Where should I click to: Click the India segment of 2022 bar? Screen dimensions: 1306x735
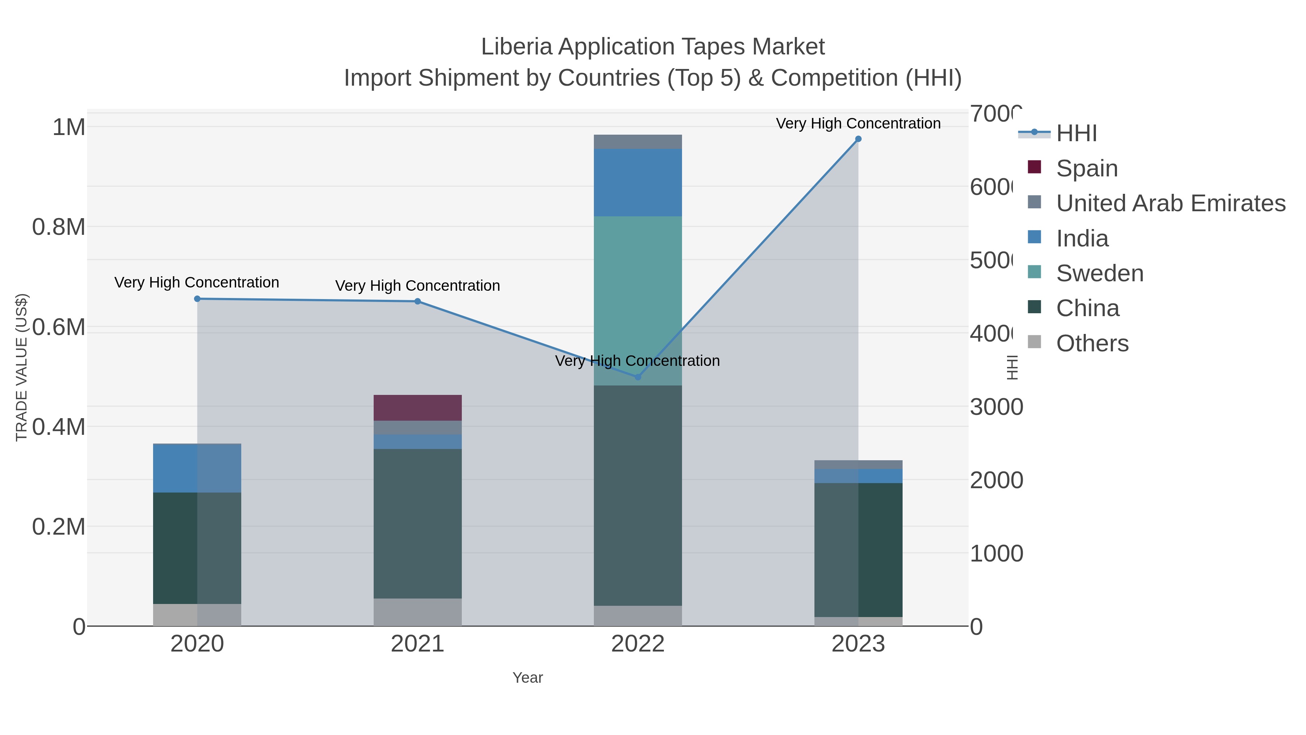click(638, 183)
